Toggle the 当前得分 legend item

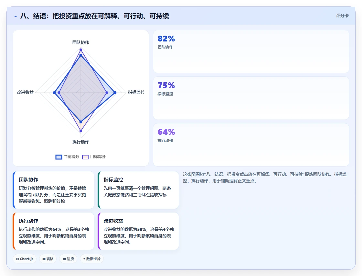[x=67, y=157]
